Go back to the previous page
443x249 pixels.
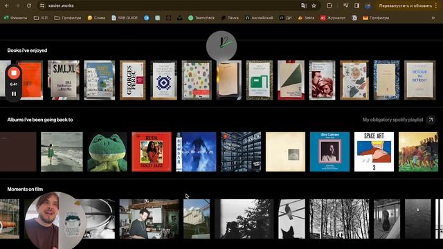click(x=7, y=6)
